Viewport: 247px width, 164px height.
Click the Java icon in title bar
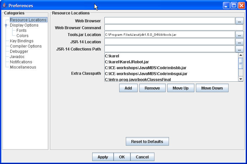coord(5,6)
